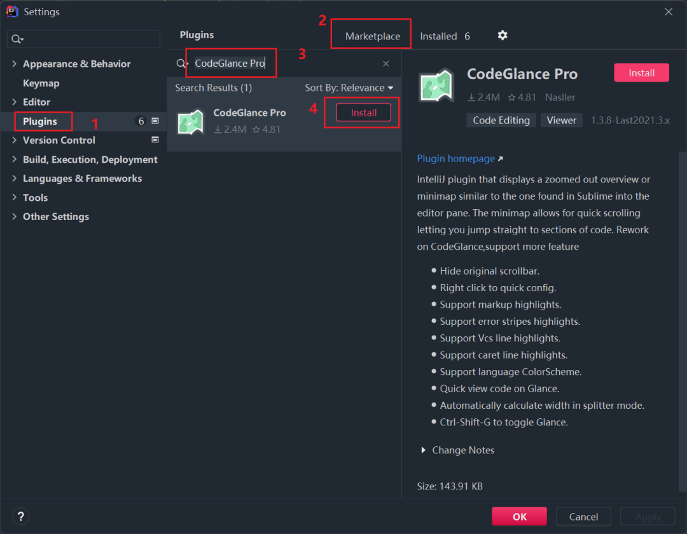Screen dimensions: 687x534
Task: Click the IntelliJ logo in the title bar
Action: click(x=12, y=11)
